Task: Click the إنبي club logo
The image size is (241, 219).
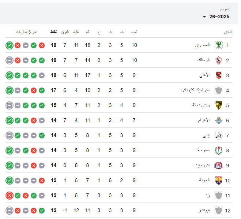Action: click(x=219, y=136)
